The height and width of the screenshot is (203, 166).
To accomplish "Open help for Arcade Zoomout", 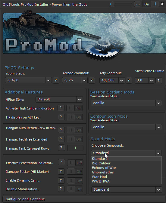I will click(92, 80).
